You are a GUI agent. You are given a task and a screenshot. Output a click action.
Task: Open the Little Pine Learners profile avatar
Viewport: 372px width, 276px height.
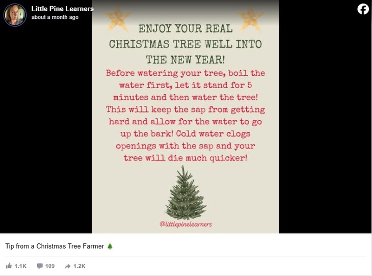click(15, 15)
